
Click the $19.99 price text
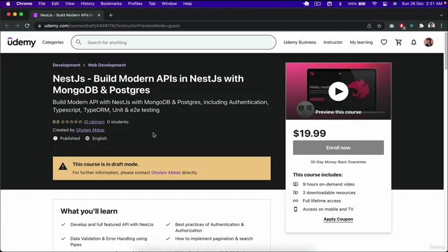point(309,134)
